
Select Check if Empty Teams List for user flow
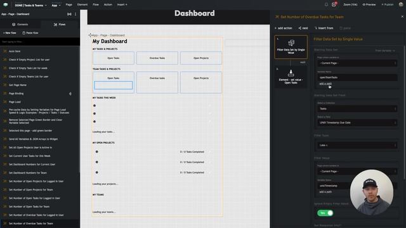[x=40, y=77]
